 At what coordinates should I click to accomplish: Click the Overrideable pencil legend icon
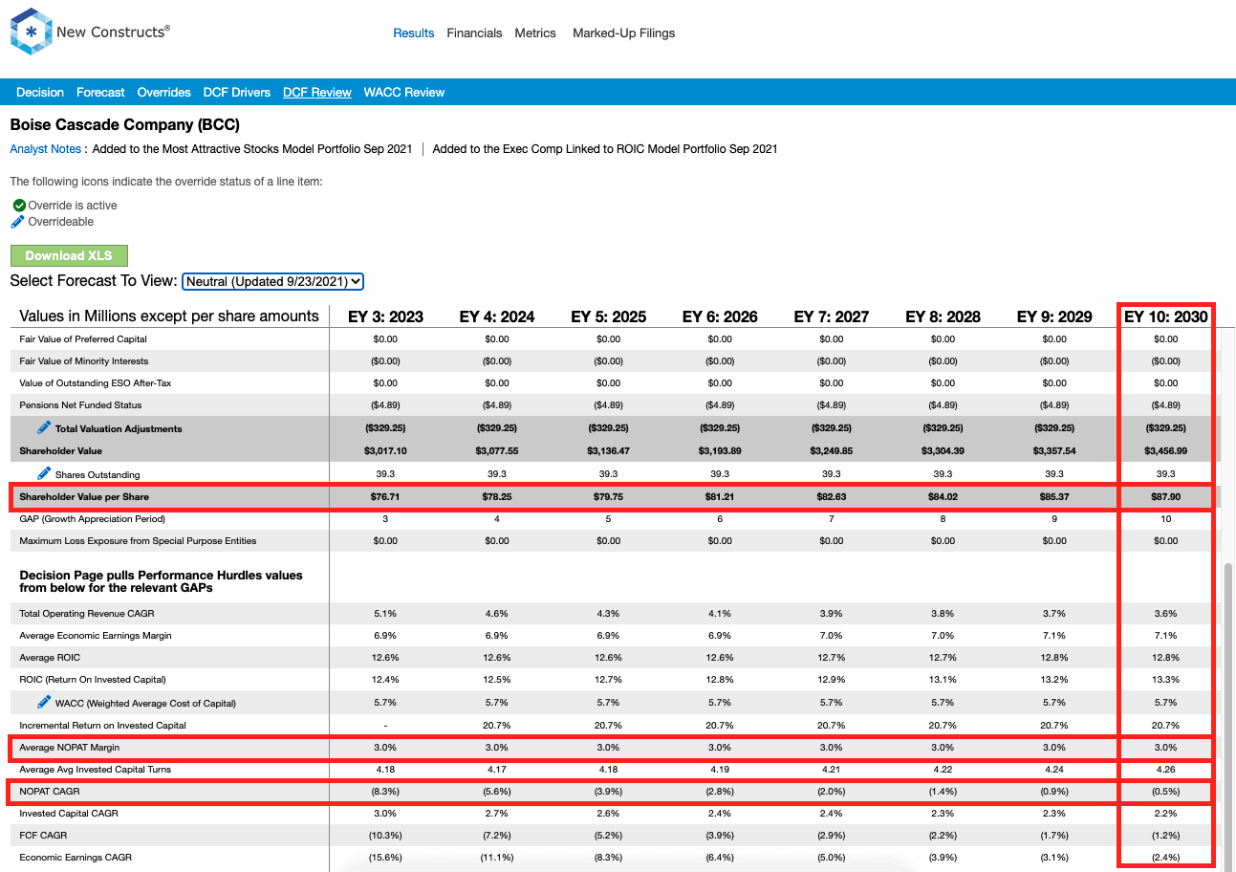click(x=18, y=222)
